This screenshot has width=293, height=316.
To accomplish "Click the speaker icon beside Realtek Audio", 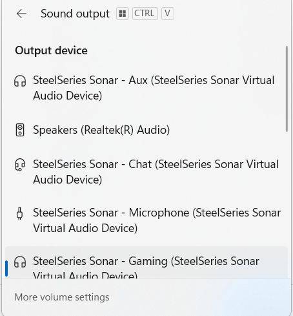I will point(20,130).
